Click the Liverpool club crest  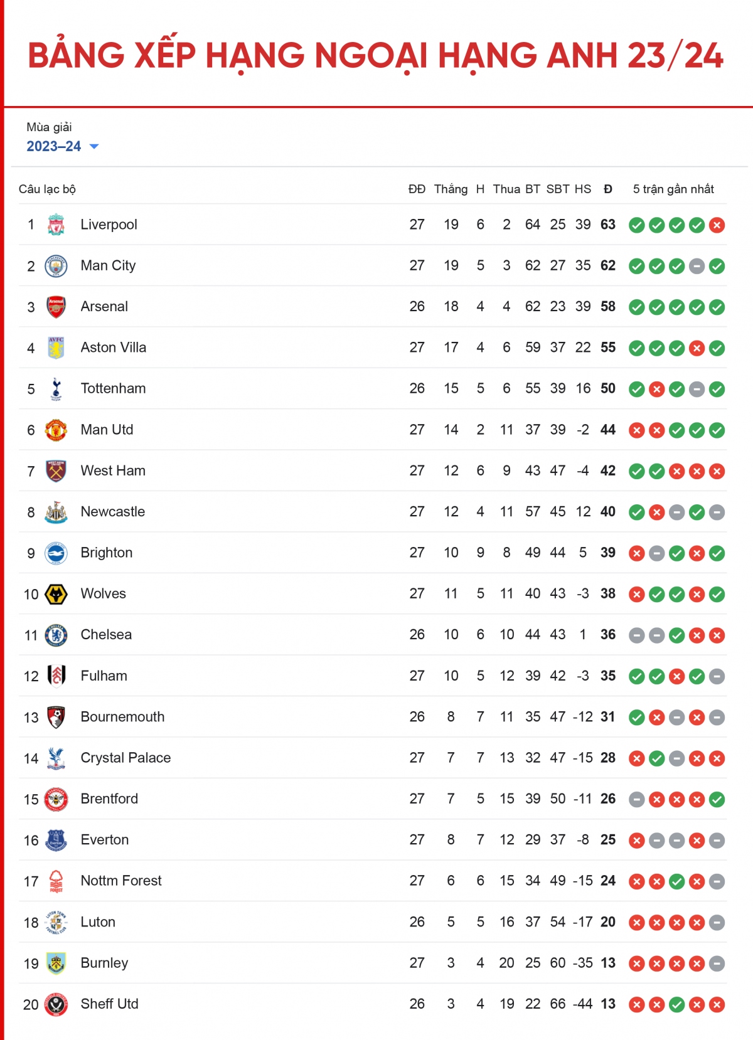(x=56, y=225)
